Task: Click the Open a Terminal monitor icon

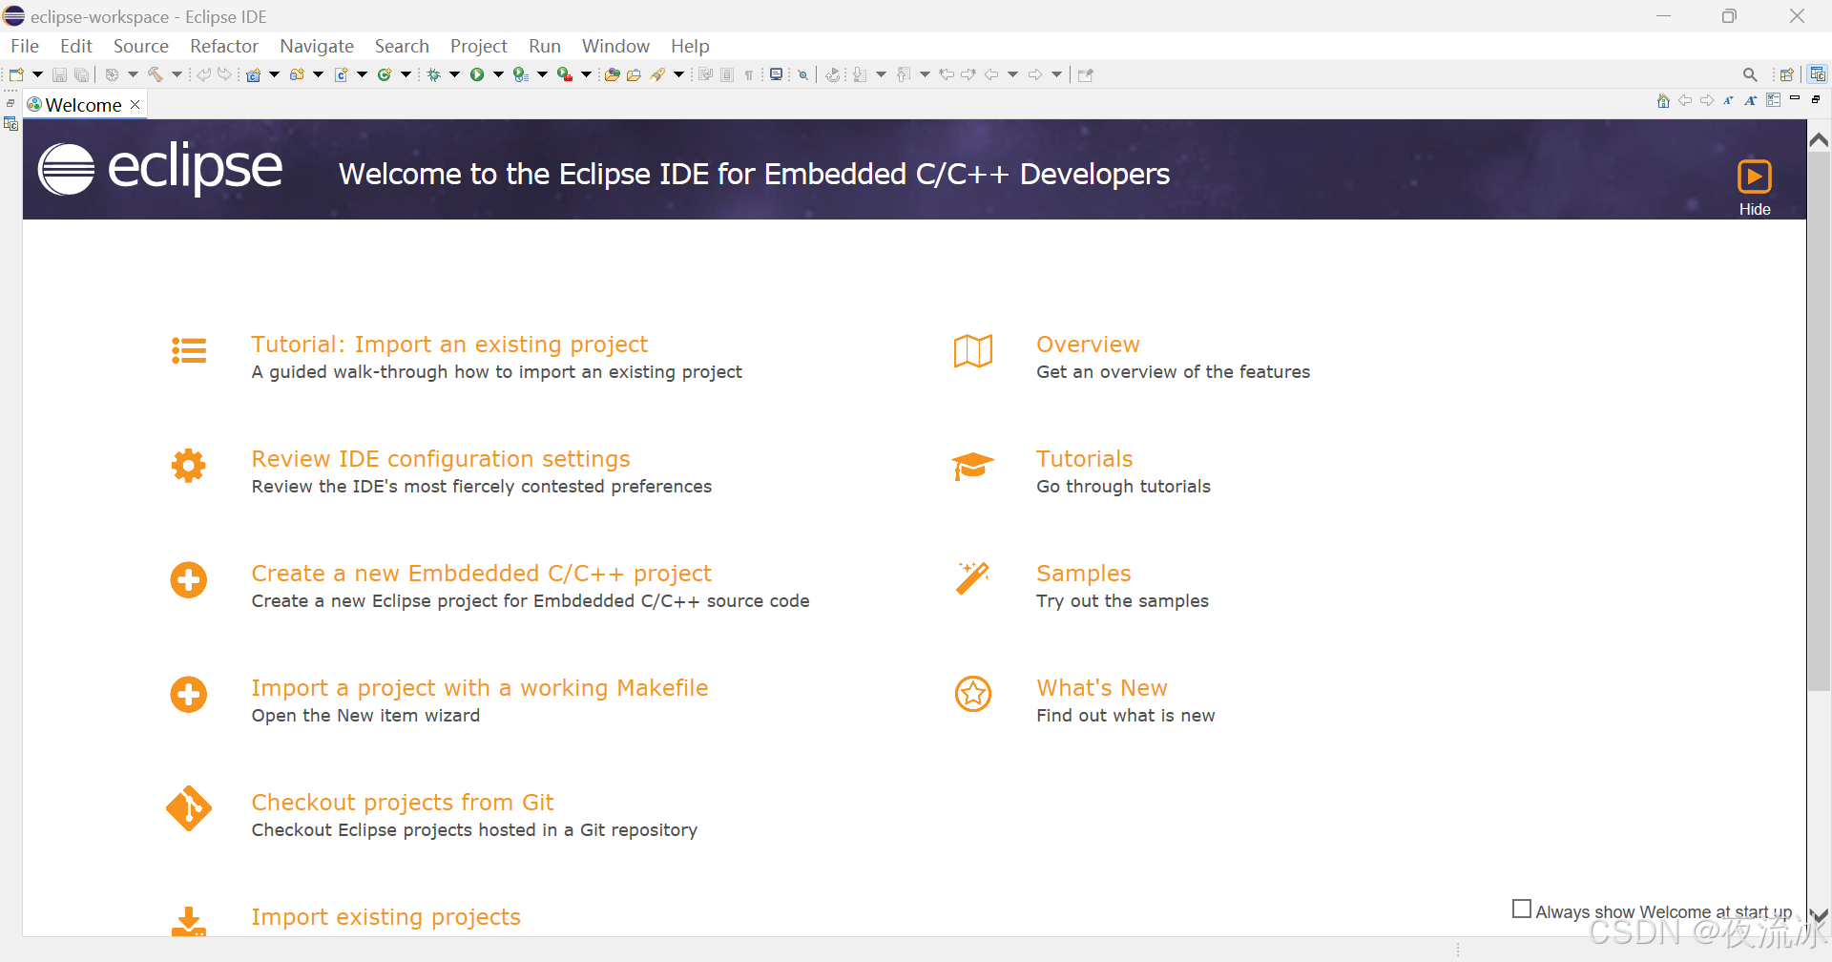Action: click(x=777, y=74)
